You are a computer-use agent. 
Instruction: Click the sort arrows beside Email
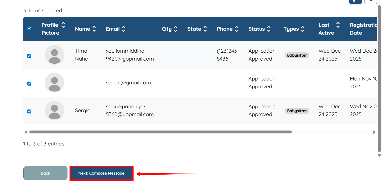click(124, 29)
